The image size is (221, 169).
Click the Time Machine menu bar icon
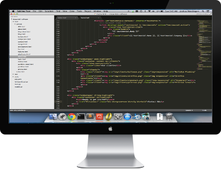tap(141, 11)
